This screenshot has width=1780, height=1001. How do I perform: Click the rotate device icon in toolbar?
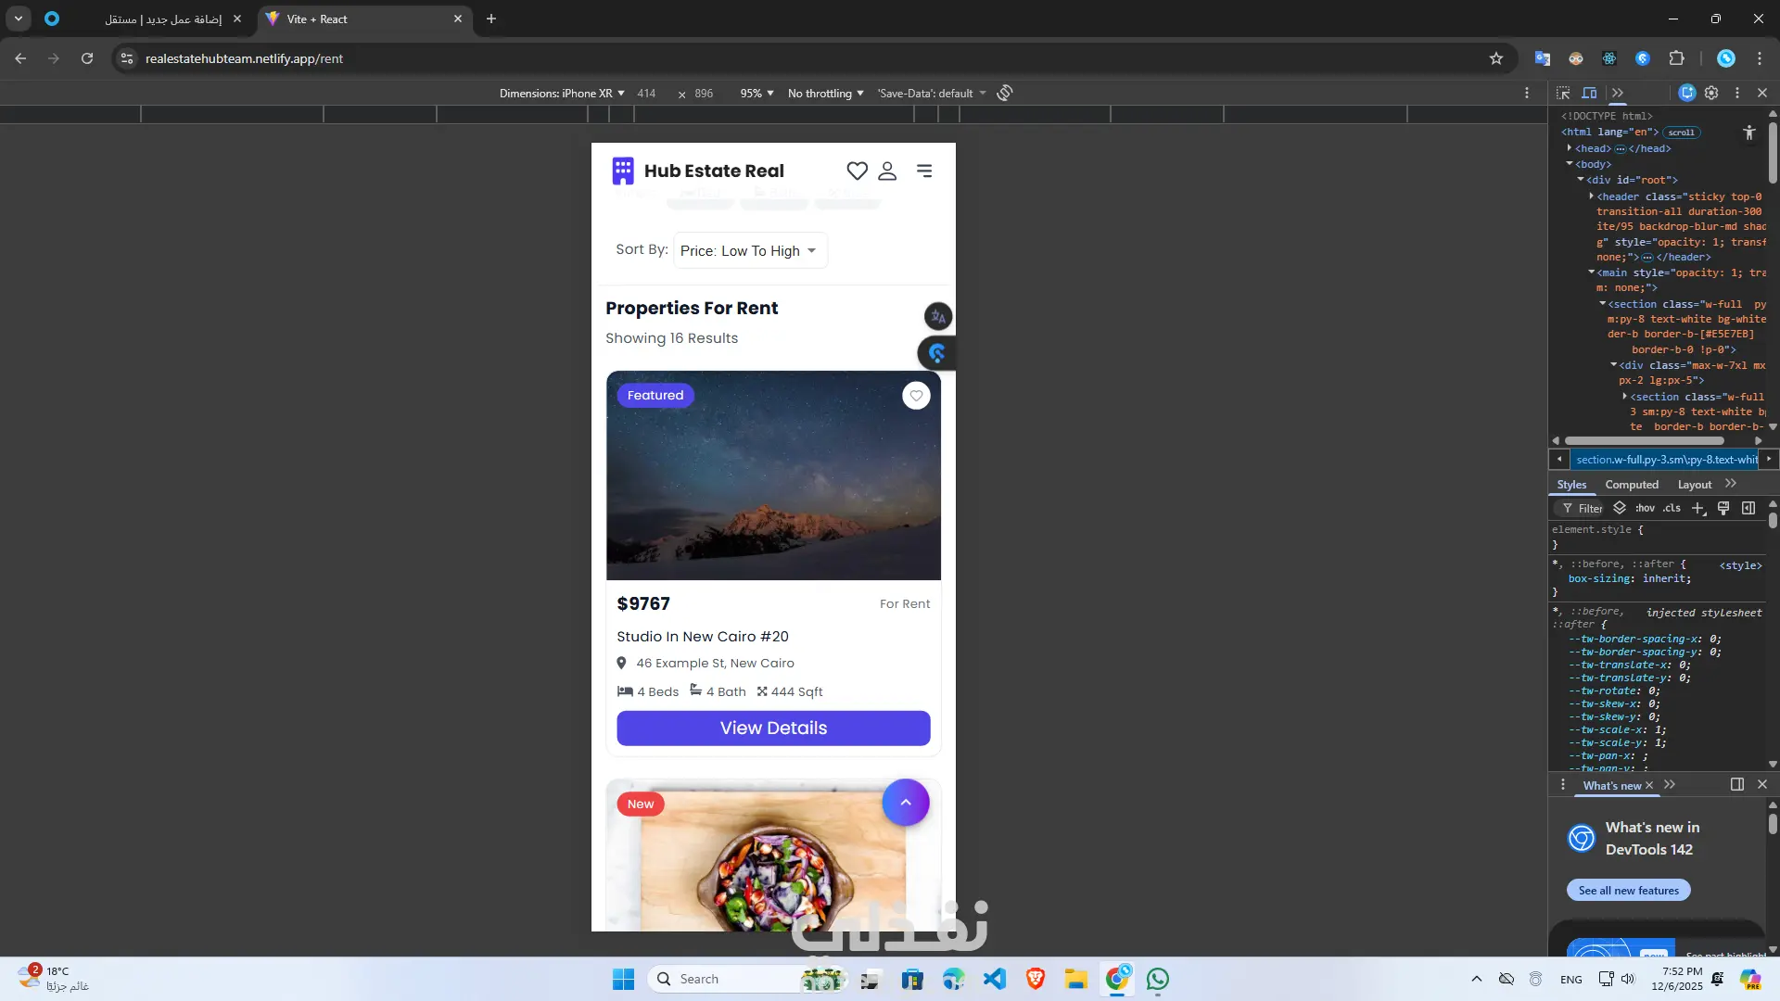[1005, 93]
